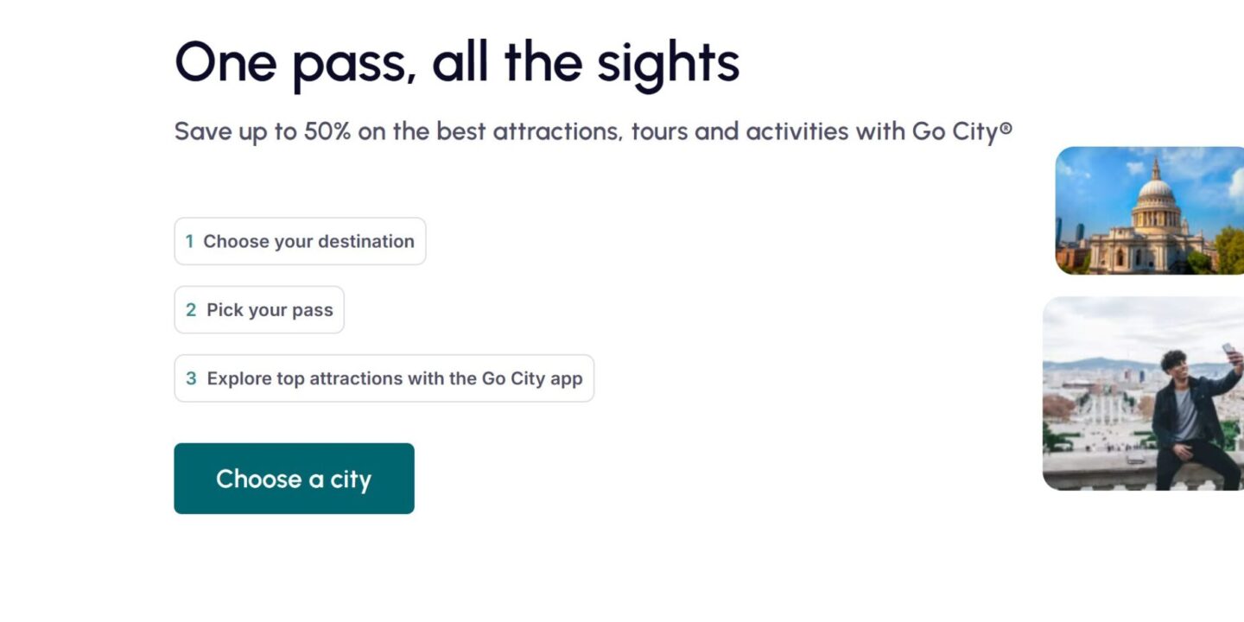The width and height of the screenshot is (1244, 622).
Task: Select the Pick your pass step
Action: pos(259,310)
